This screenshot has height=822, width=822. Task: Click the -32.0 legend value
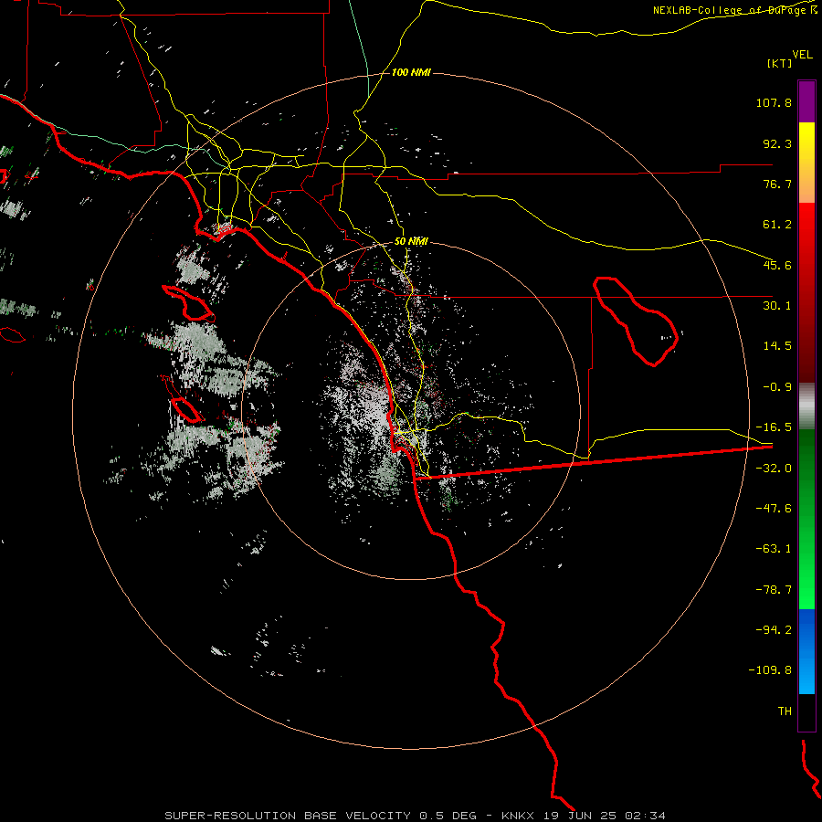tap(774, 469)
